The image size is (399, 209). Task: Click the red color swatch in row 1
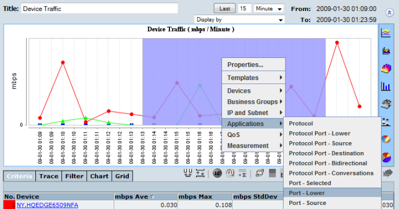coord(9,205)
